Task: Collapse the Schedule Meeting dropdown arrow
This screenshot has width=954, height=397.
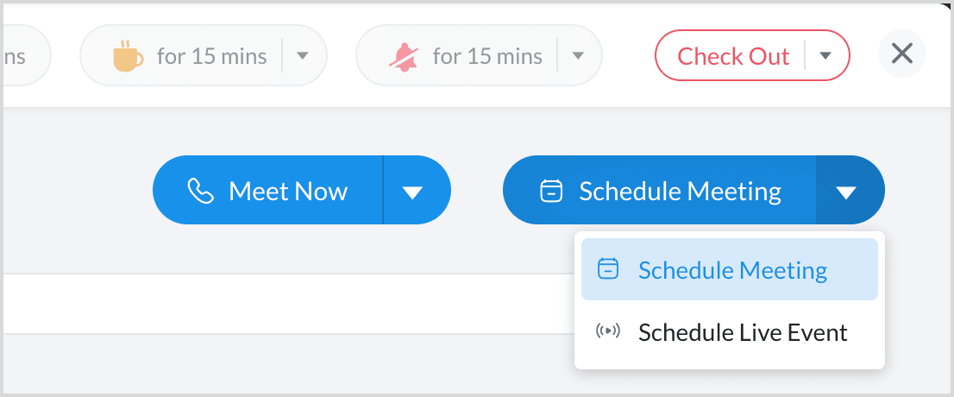Action: click(x=846, y=192)
